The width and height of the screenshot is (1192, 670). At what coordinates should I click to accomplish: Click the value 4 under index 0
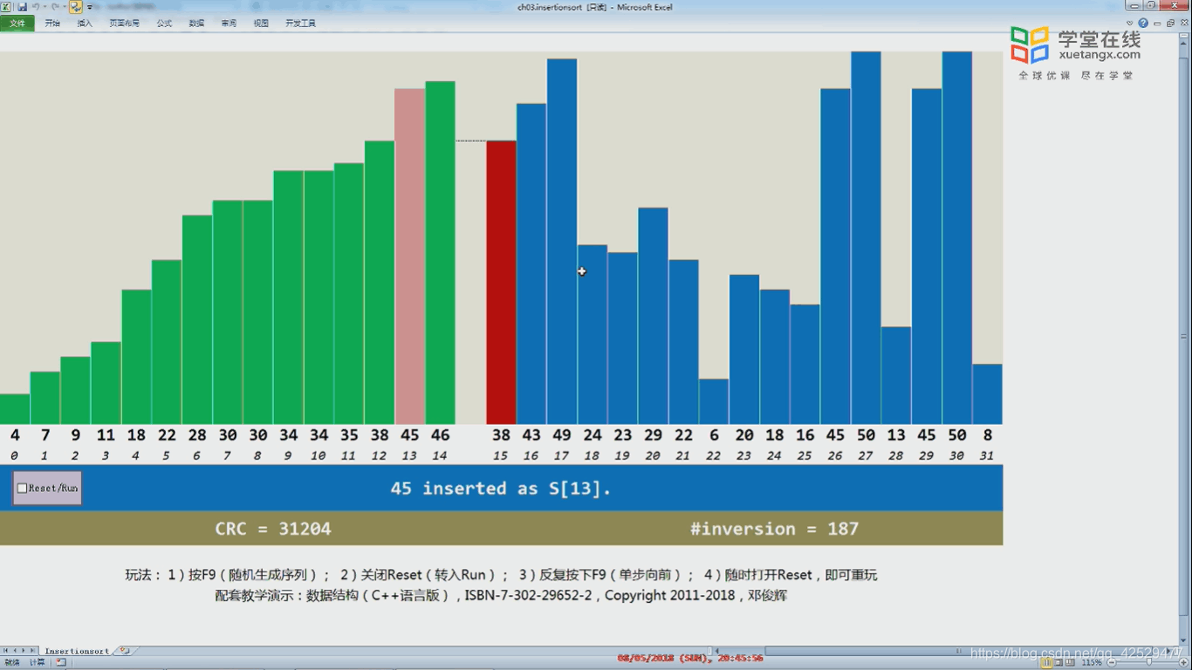(15, 435)
